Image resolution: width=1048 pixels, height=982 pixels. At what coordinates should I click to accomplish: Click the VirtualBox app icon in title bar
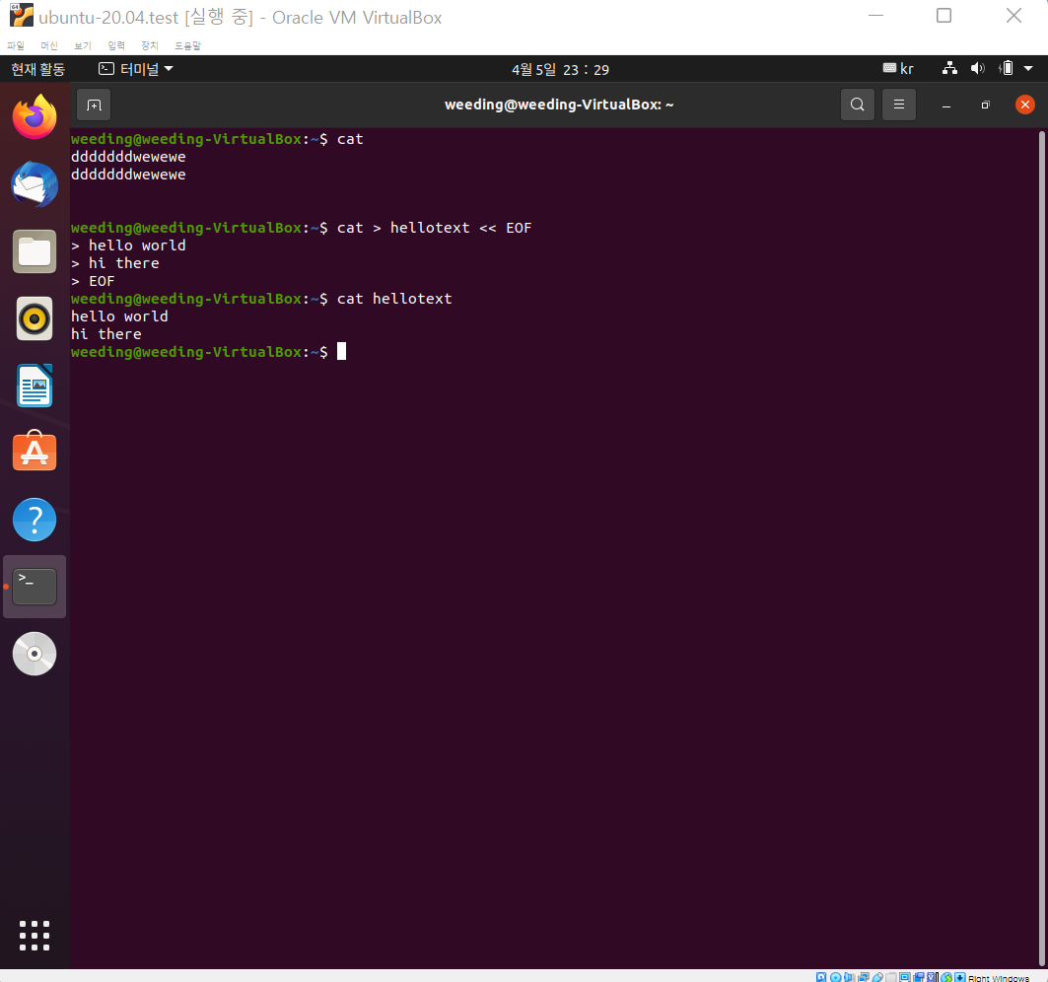[x=22, y=16]
